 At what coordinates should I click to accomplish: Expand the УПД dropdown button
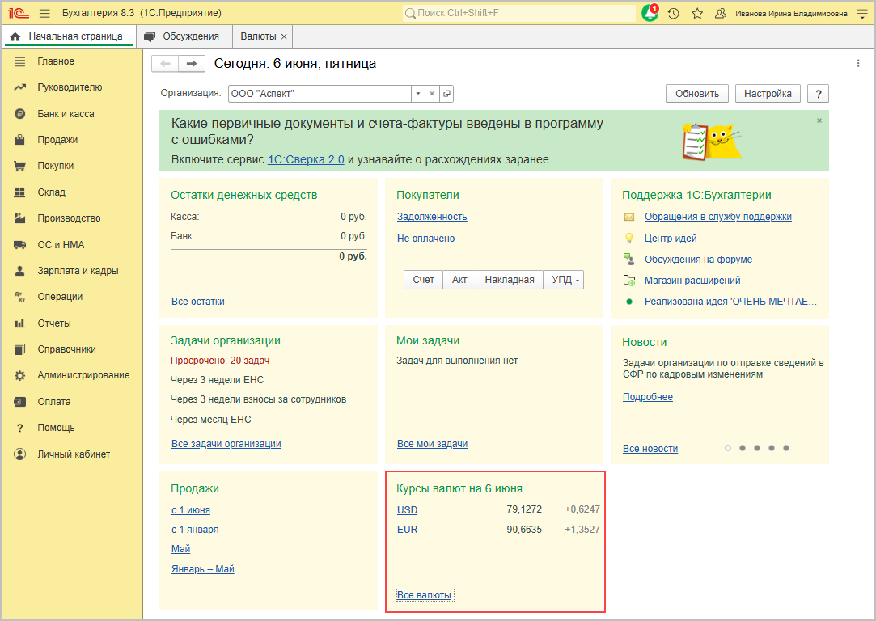tap(563, 280)
